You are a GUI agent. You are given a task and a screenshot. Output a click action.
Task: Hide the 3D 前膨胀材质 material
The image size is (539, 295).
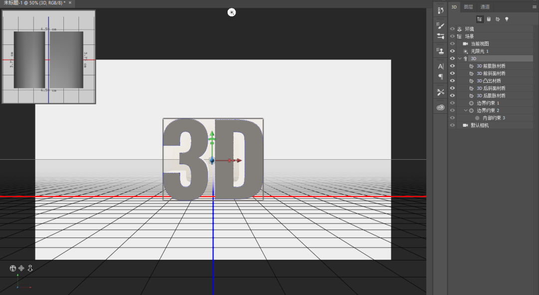(452, 66)
